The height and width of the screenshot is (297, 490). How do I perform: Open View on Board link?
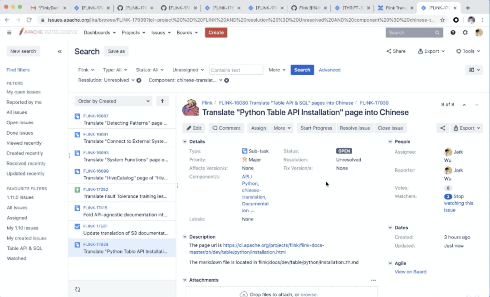tap(410, 272)
